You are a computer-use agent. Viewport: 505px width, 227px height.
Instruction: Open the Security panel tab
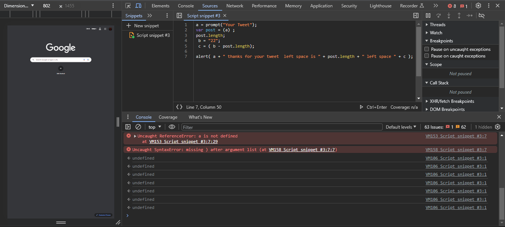tap(349, 6)
